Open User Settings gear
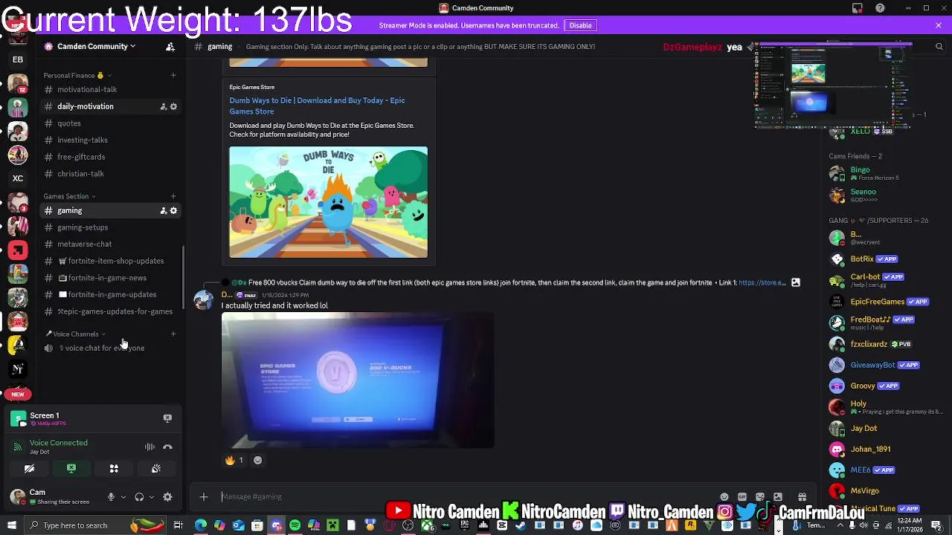952x535 pixels. pos(167,497)
